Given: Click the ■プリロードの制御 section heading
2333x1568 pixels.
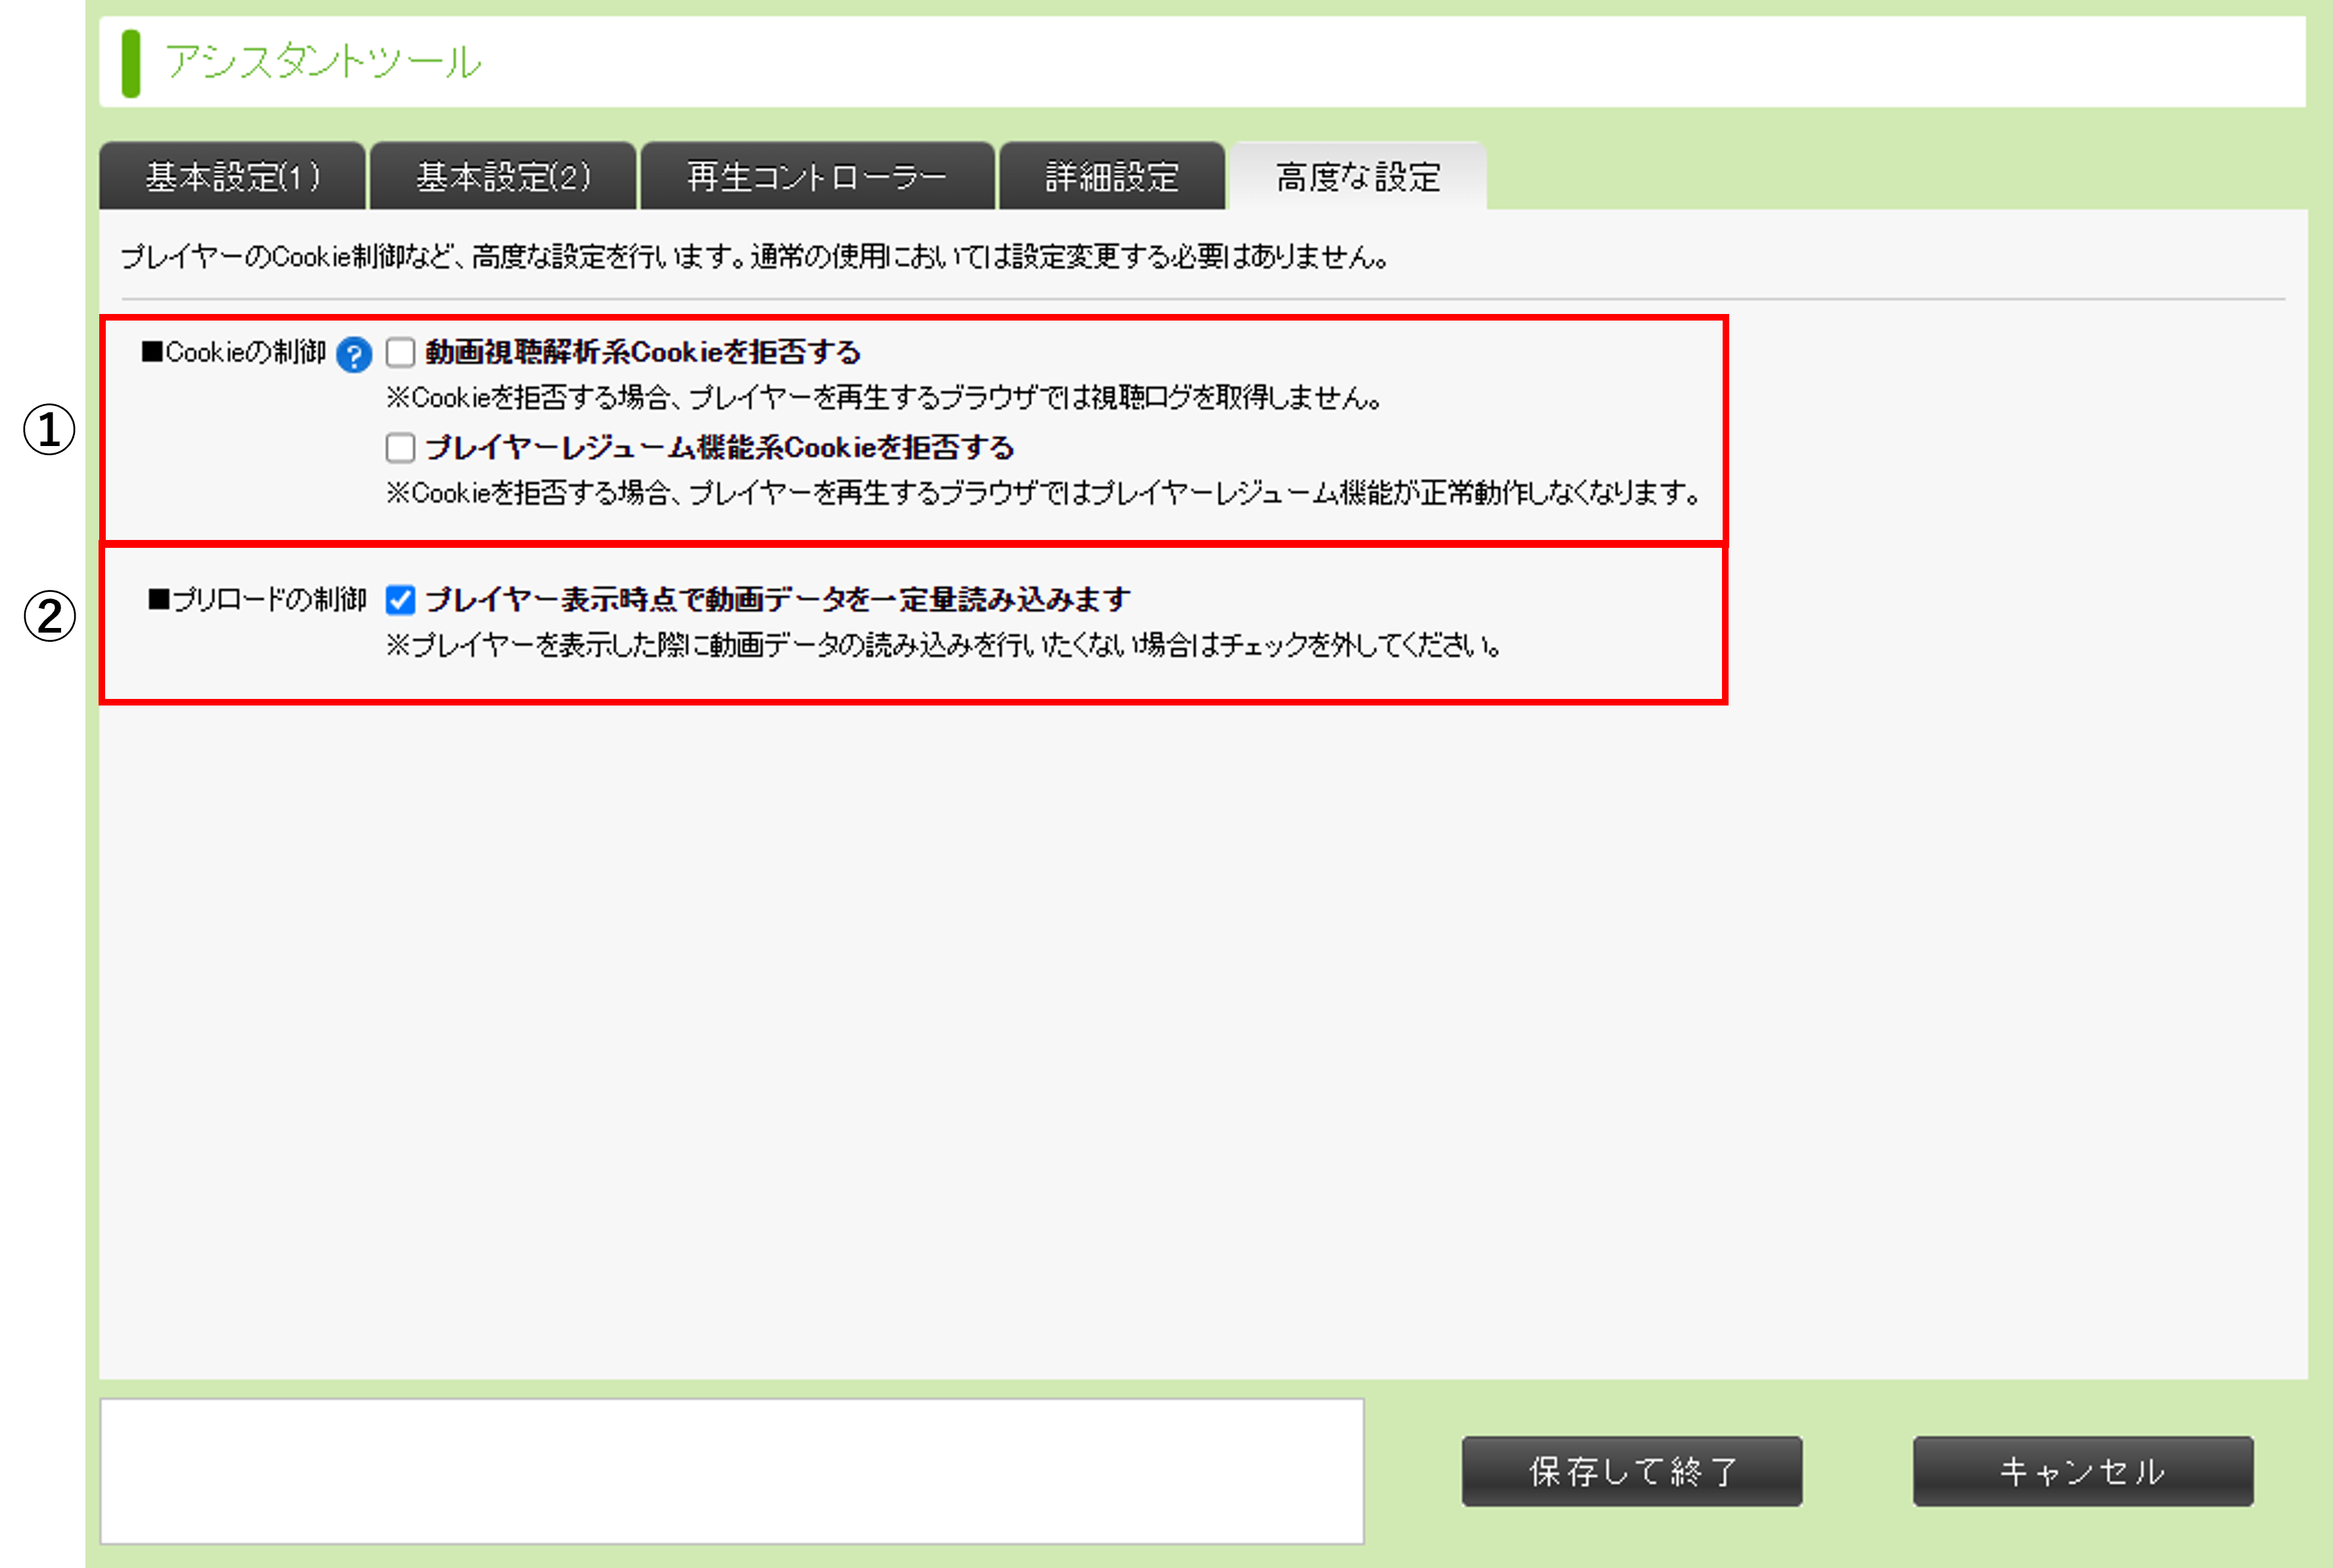Looking at the screenshot, I should click(x=257, y=599).
